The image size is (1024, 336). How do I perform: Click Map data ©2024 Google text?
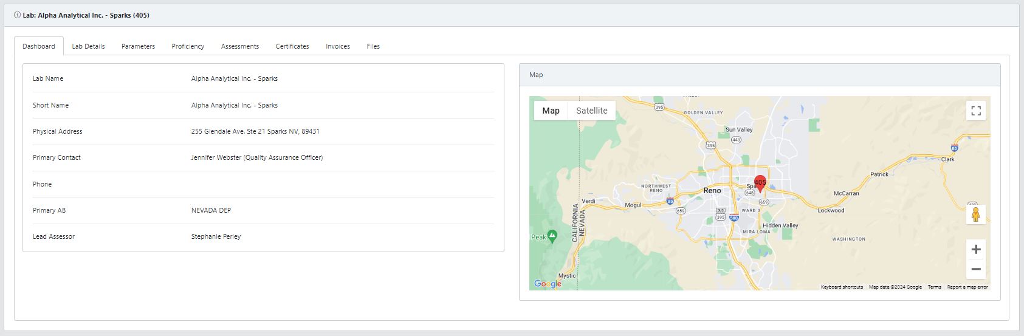(x=895, y=287)
